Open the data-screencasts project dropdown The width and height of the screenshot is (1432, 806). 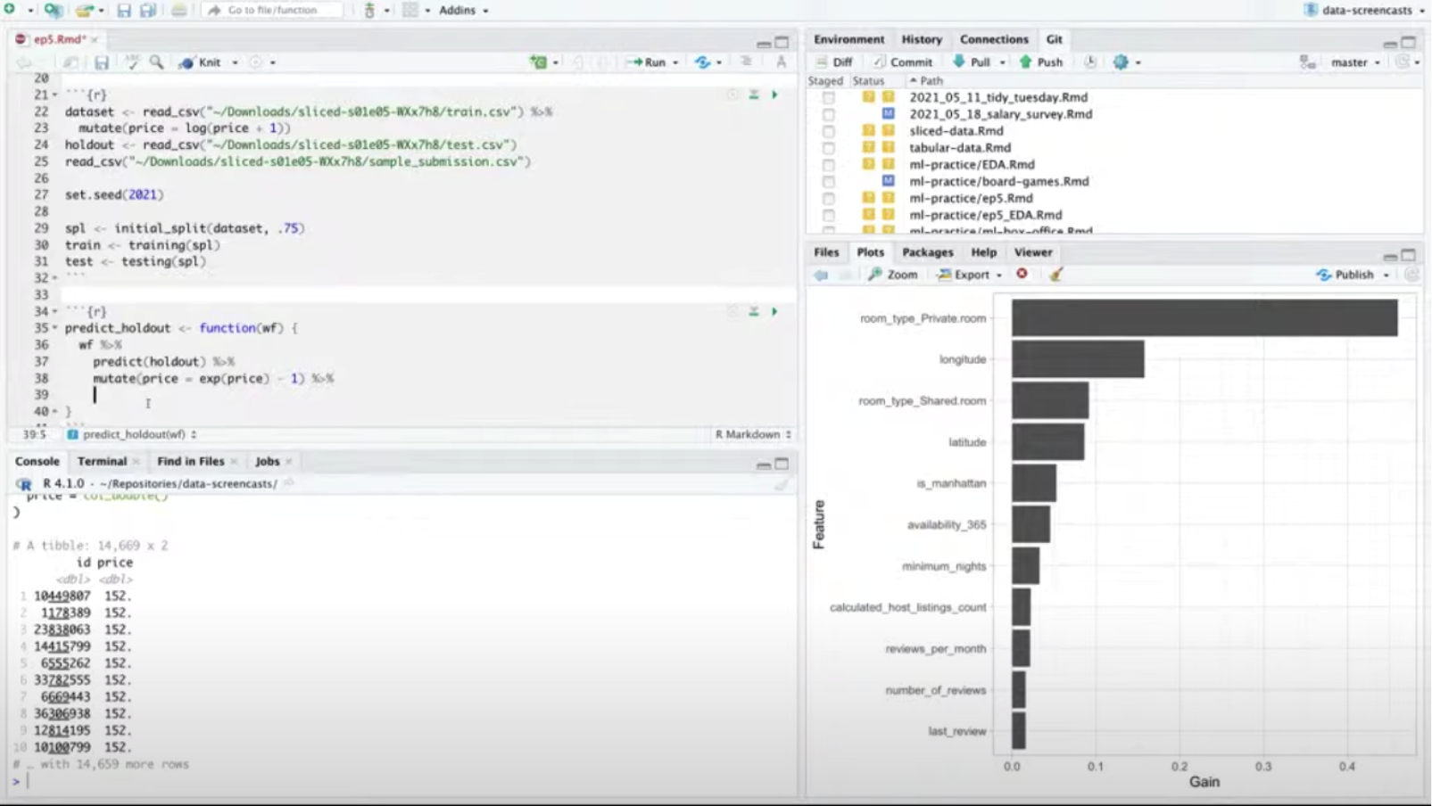(x=1364, y=10)
